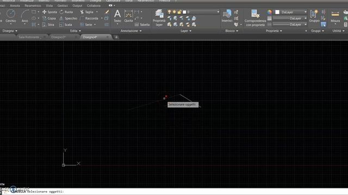Open the Serie dropdown arrow
The image size is (348, 195).
(95, 24)
